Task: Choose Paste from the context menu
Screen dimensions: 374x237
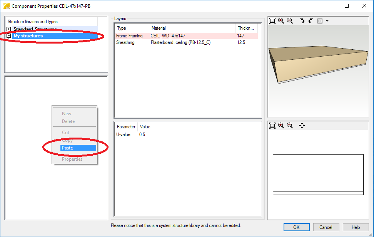Action: click(78, 148)
